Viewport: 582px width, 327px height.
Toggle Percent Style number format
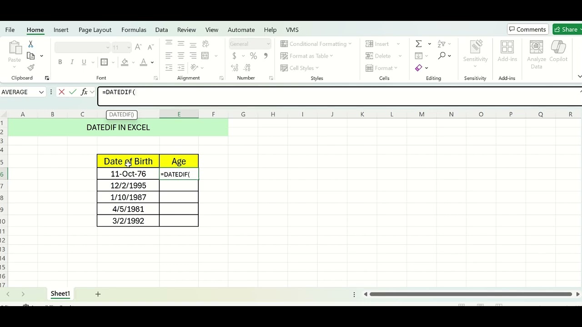tap(253, 56)
